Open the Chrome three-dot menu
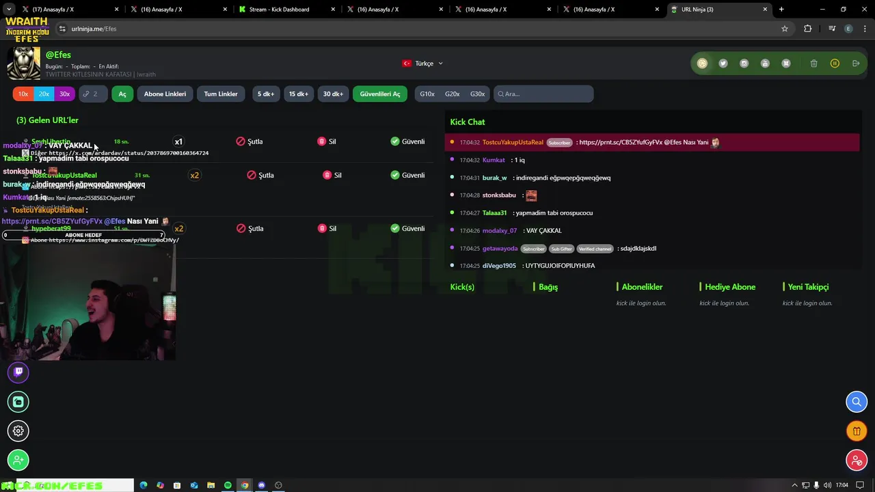This screenshot has width=875, height=492. [864, 29]
